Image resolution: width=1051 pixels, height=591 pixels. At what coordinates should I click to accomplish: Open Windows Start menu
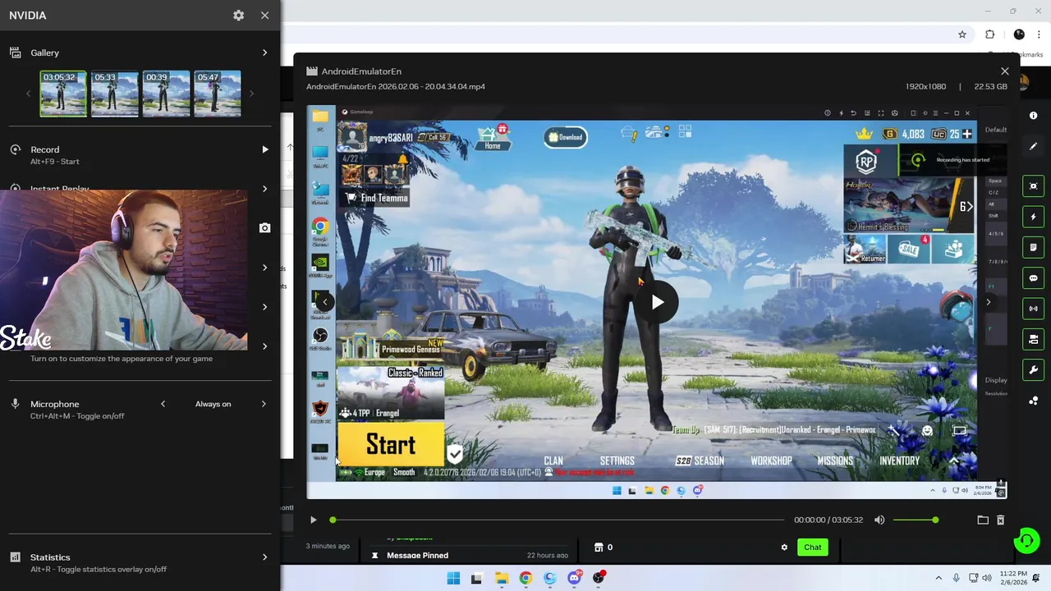click(x=453, y=578)
